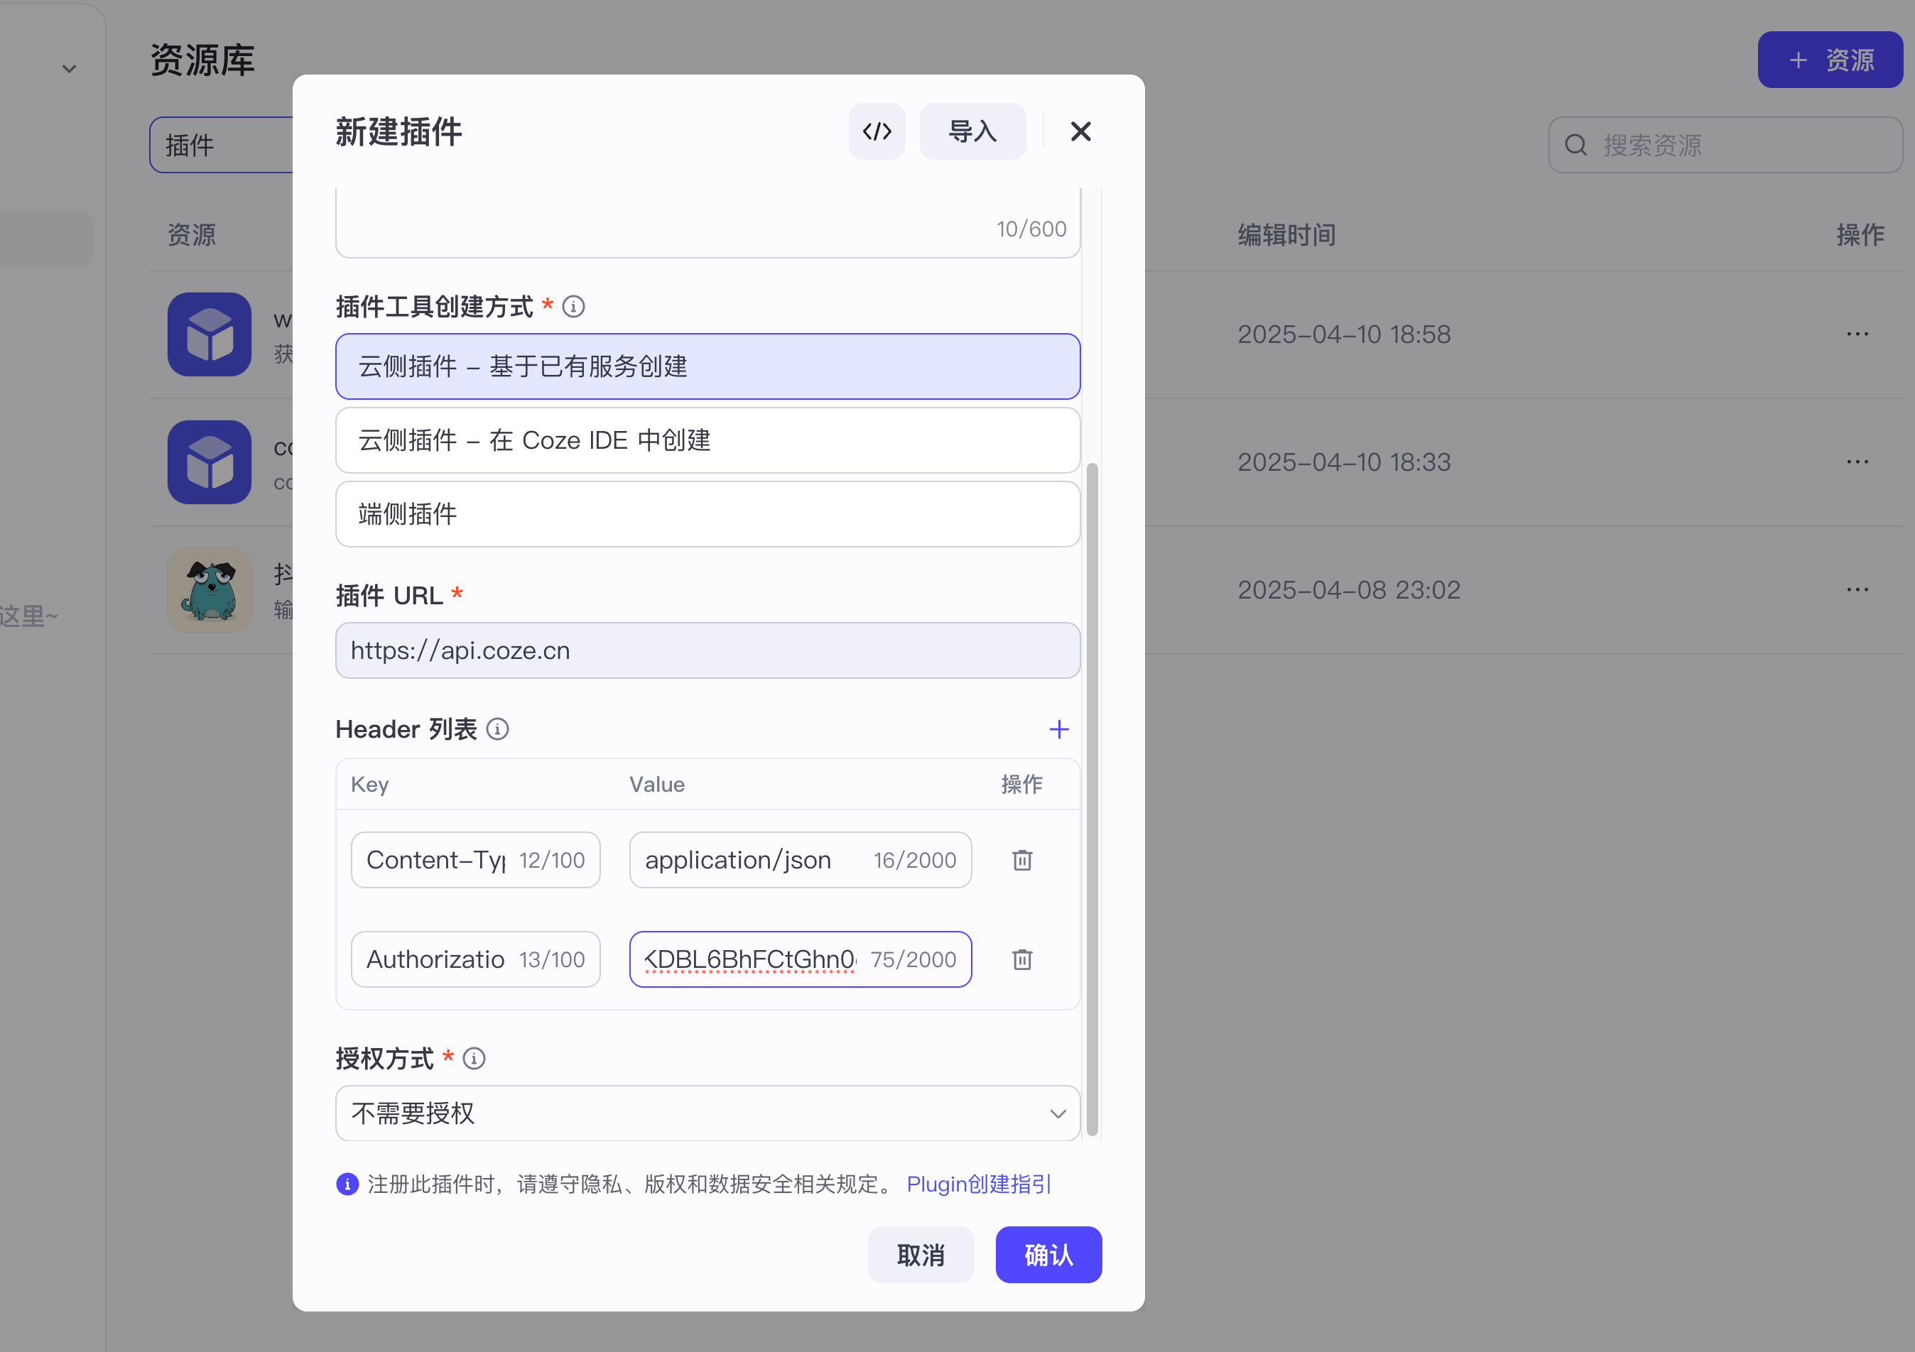Image resolution: width=1915 pixels, height=1352 pixels.
Task: Open the Plugin创建指引 link
Action: pyautogui.click(x=978, y=1184)
